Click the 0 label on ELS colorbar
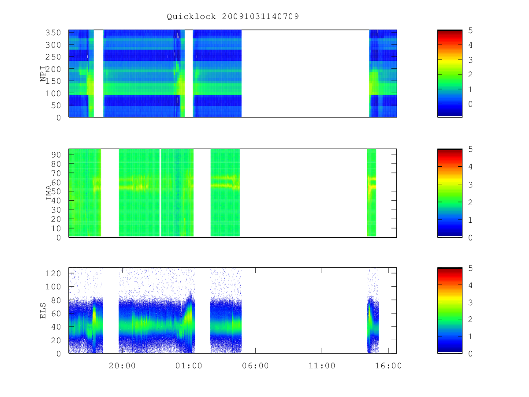The width and height of the screenshot is (529, 397). [x=471, y=353]
